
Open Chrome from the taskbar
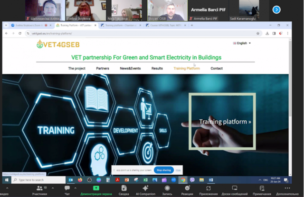coord(183,180)
